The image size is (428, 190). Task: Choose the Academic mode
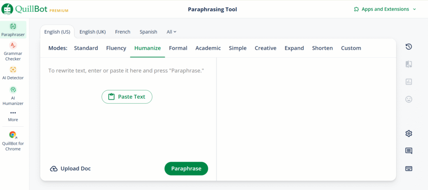208,48
